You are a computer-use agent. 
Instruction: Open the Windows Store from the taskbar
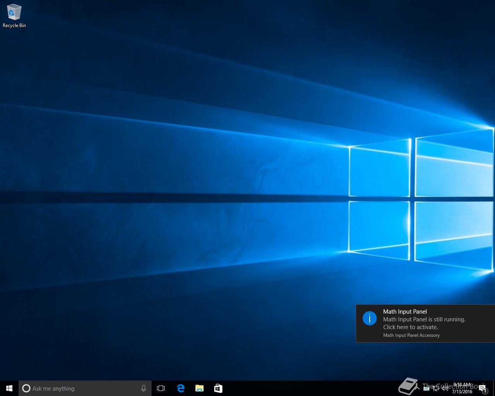pos(218,388)
